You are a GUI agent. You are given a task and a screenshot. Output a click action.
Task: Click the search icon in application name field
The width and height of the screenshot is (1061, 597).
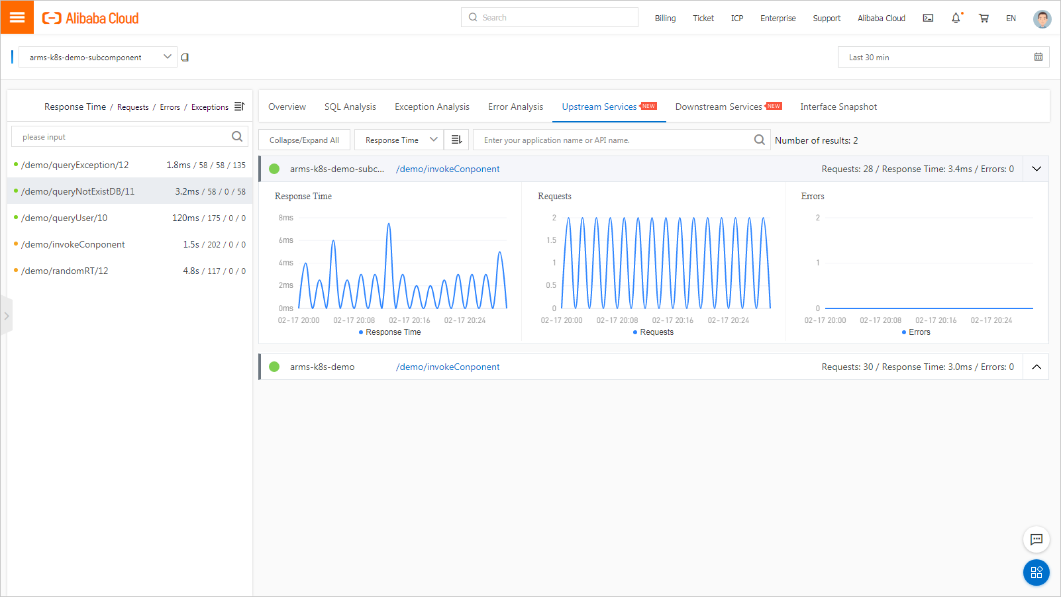(x=760, y=140)
